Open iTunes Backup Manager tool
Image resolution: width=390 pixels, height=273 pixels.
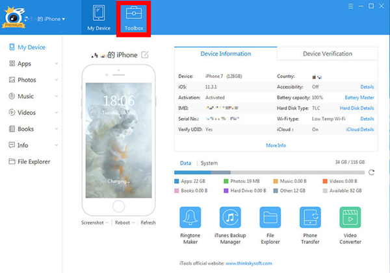coord(230,226)
